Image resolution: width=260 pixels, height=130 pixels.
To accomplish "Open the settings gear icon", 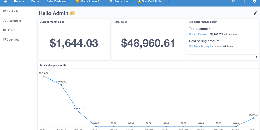I will [x=254, y=2].
